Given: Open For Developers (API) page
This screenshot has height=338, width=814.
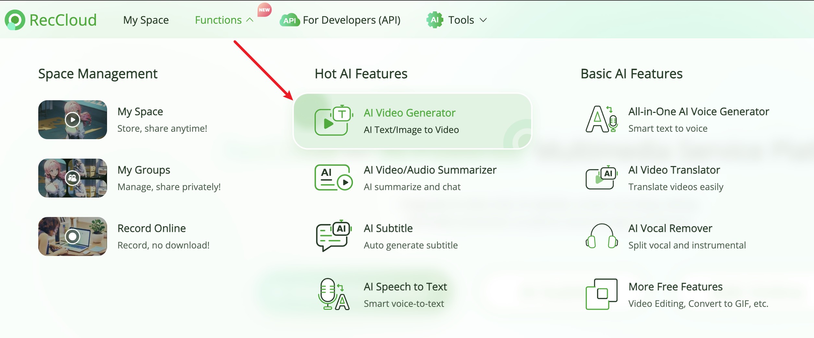Looking at the screenshot, I should [352, 20].
